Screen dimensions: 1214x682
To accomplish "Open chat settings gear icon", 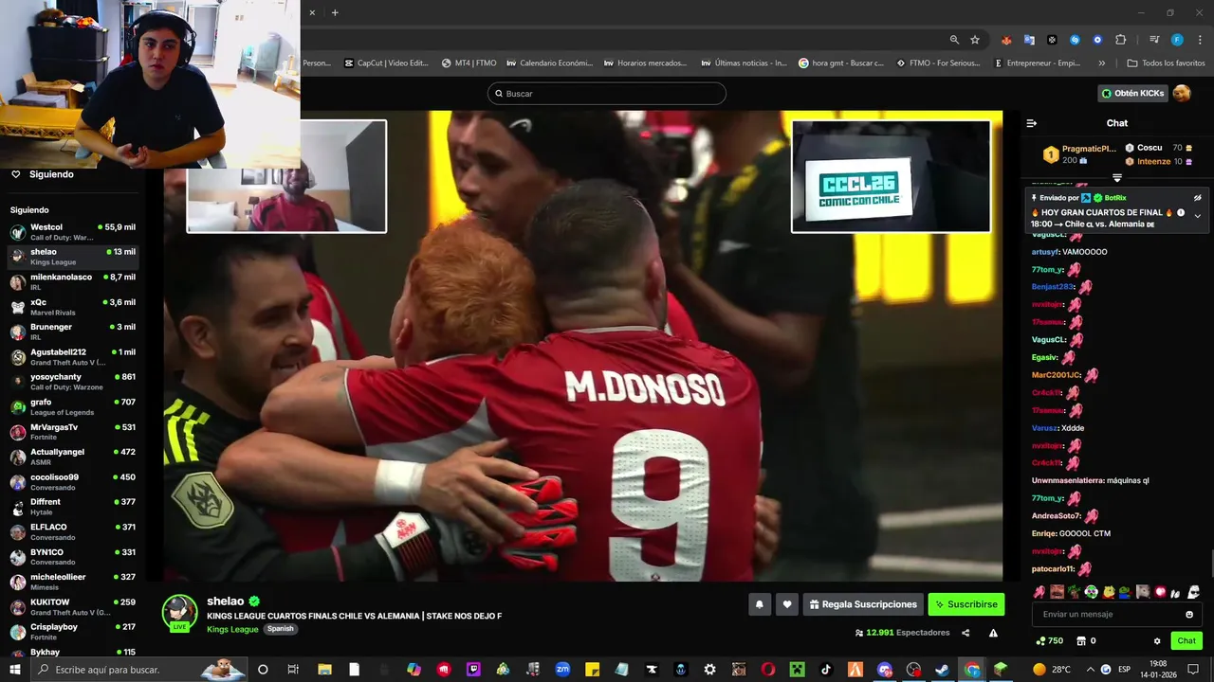I will (1157, 641).
